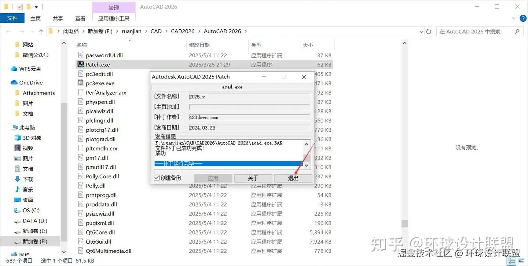Viewport: 528px width, 266px height.
Task: Click the search magnifier icon
Action: point(517,32)
